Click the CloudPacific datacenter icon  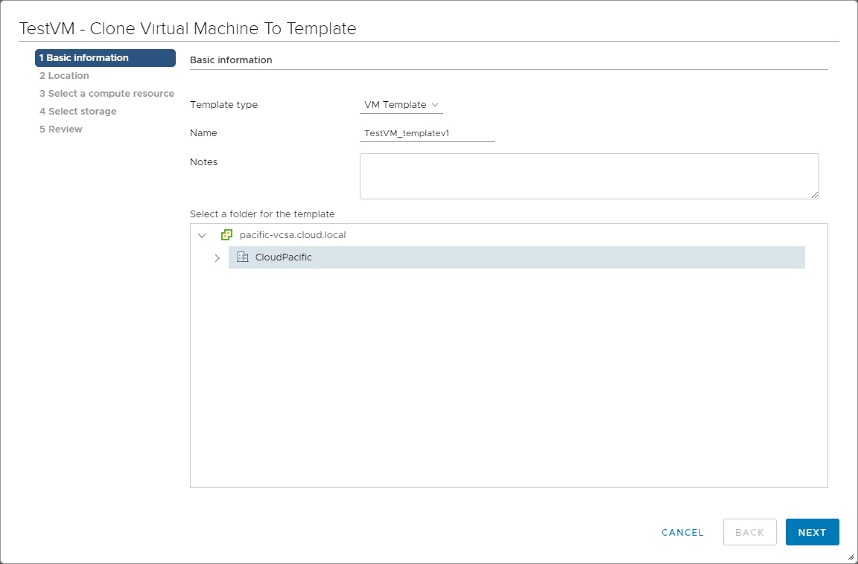[x=242, y=257]
